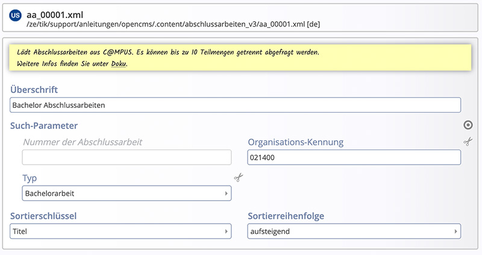Click the US resource type icon
The image size is (482, 255).
(15, 15)
